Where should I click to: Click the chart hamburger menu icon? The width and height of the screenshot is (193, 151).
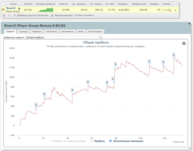click(x=184, y=43)
